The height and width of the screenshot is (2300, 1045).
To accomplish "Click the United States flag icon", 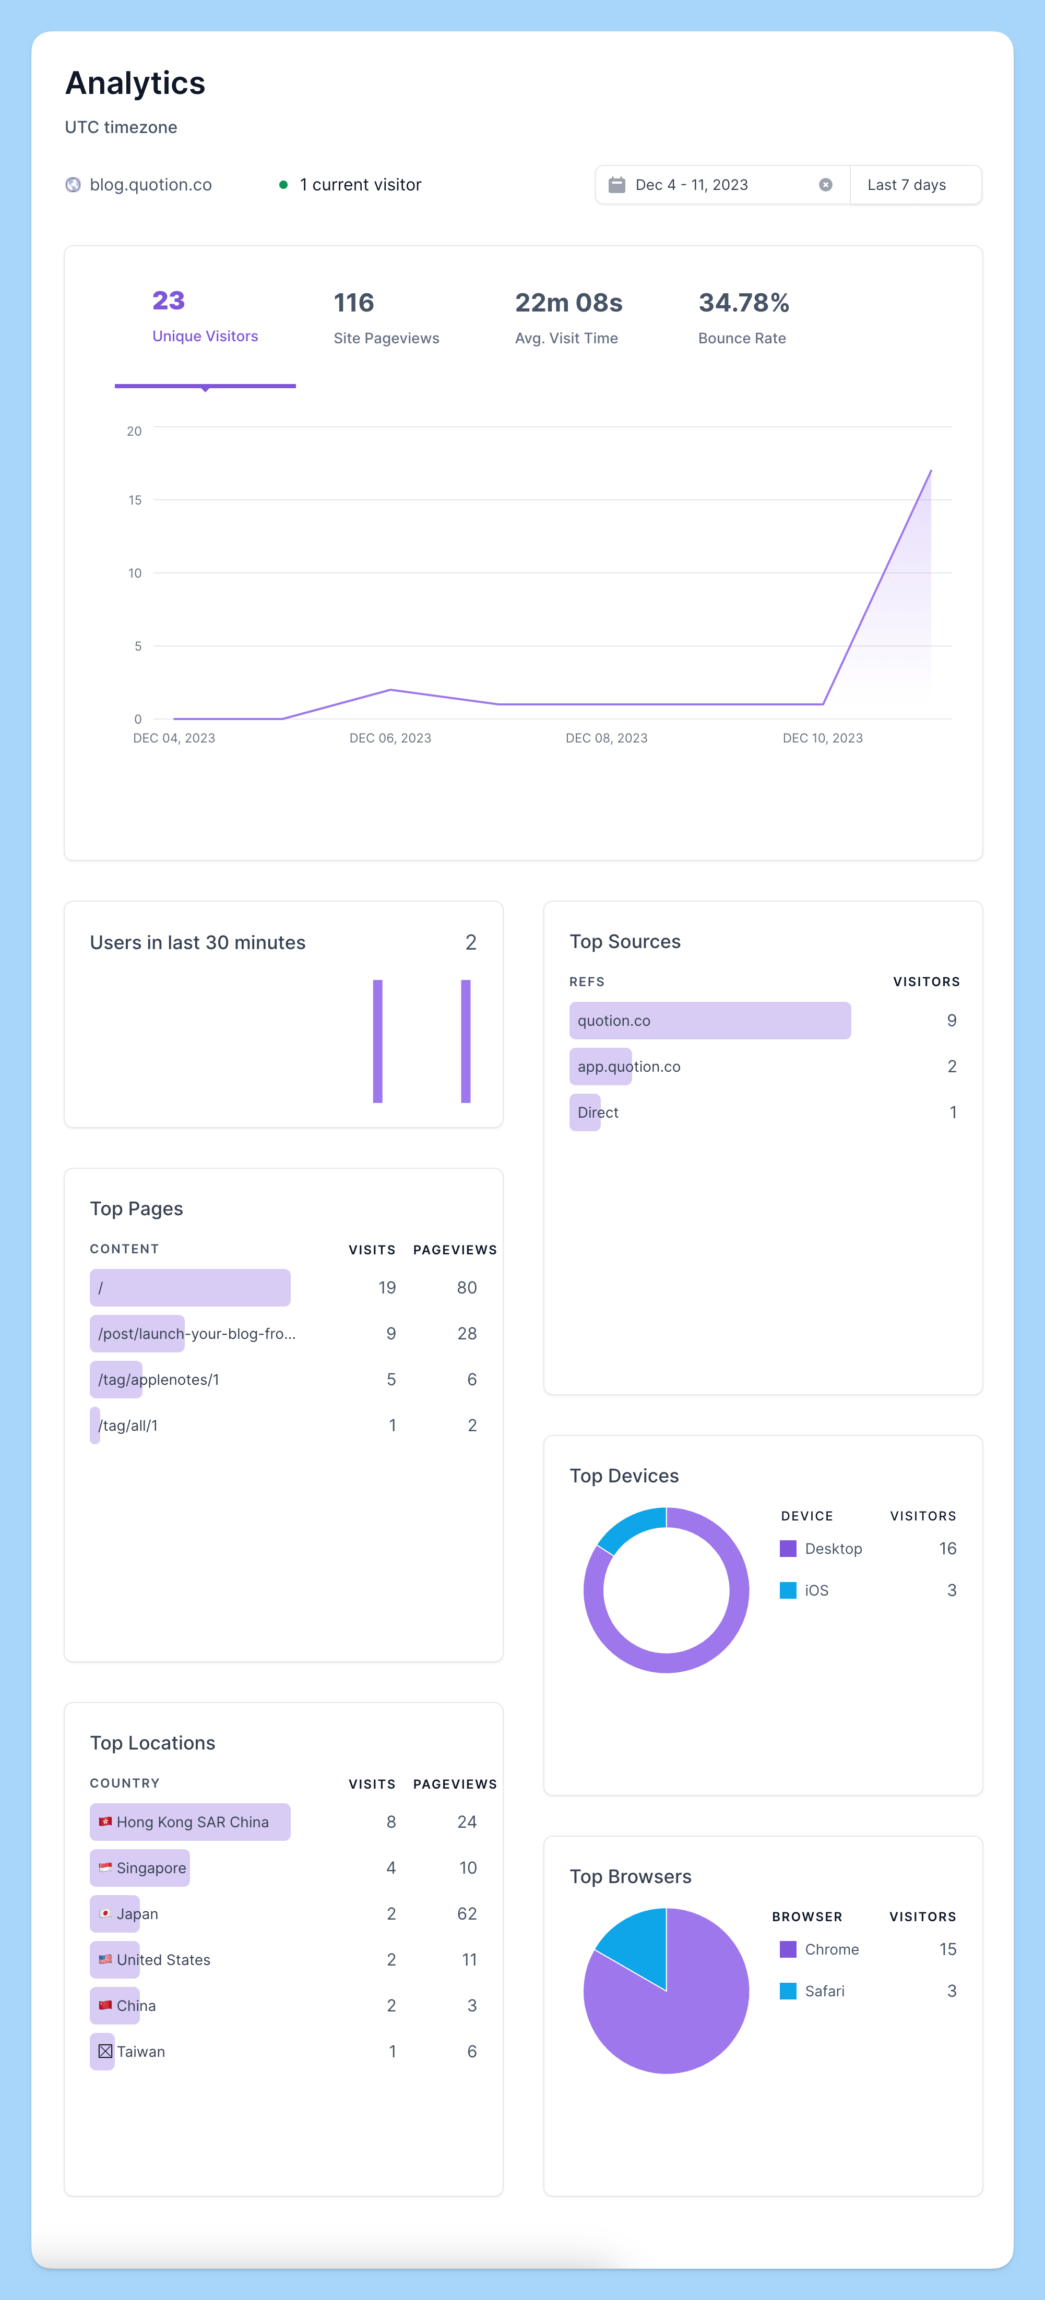I will click(x=105, y=1959).
